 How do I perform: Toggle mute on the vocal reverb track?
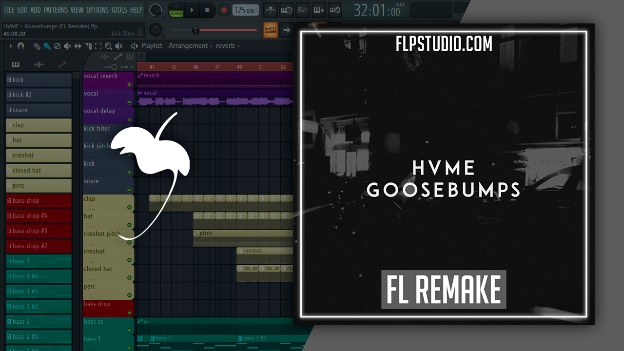point(129,85)
